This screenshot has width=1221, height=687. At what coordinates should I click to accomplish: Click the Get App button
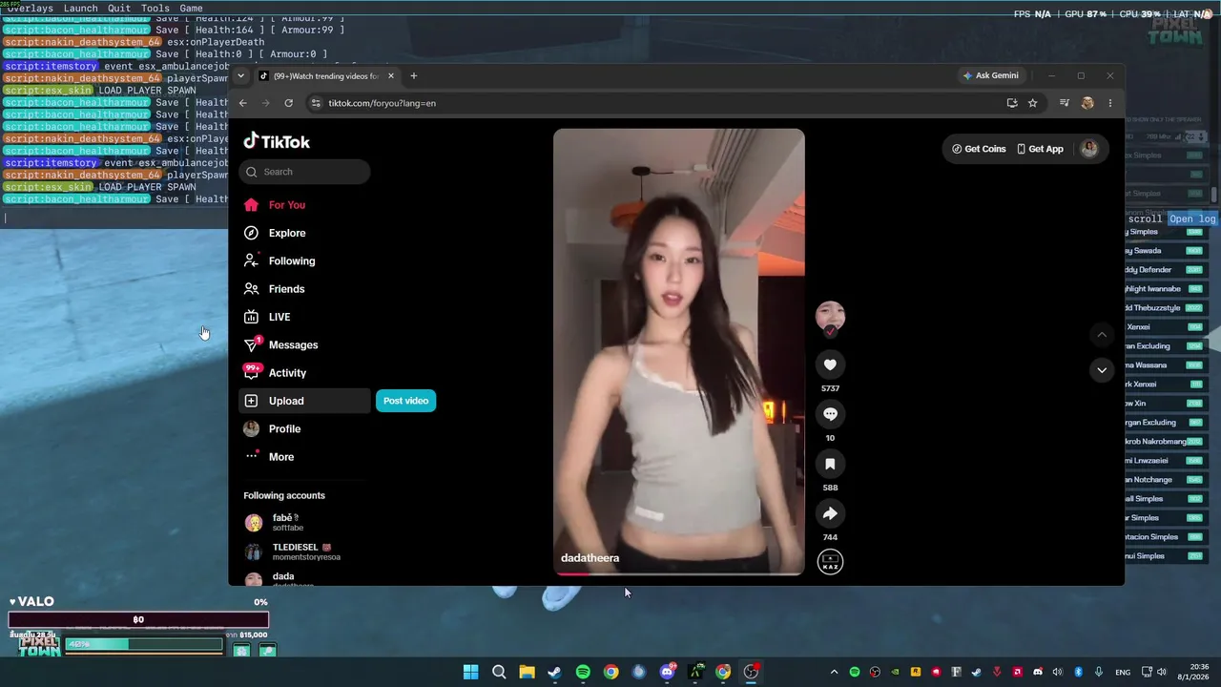click(x=1040, y=149)
